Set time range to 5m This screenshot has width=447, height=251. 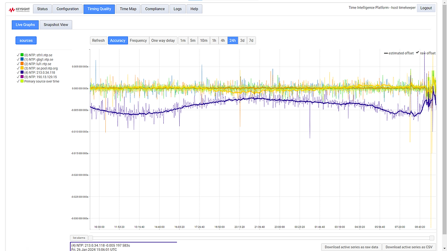coord(192,41)
